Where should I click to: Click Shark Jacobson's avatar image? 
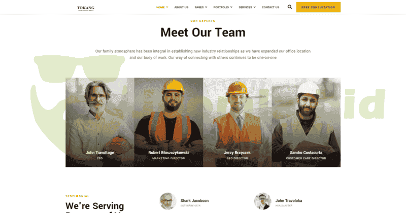tap(168, 201)
